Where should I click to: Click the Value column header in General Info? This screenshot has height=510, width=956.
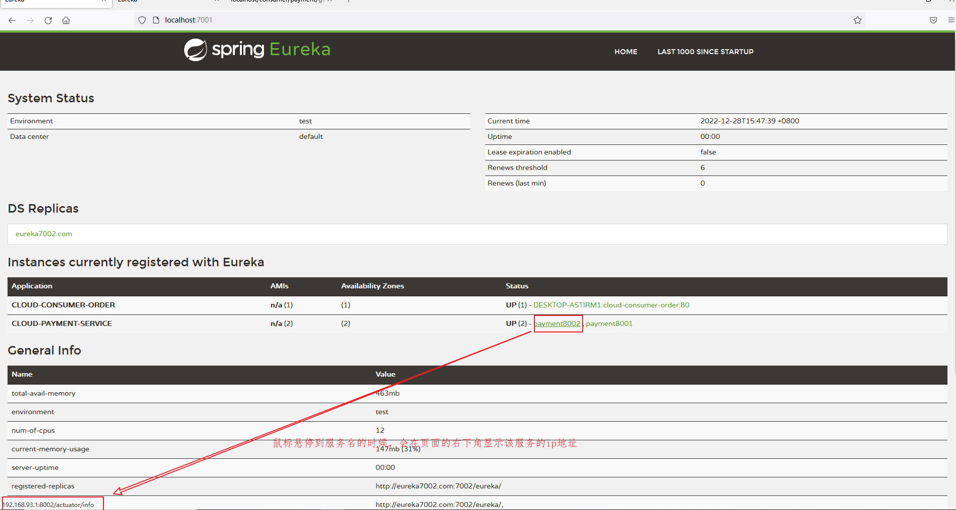pos(385,374)
